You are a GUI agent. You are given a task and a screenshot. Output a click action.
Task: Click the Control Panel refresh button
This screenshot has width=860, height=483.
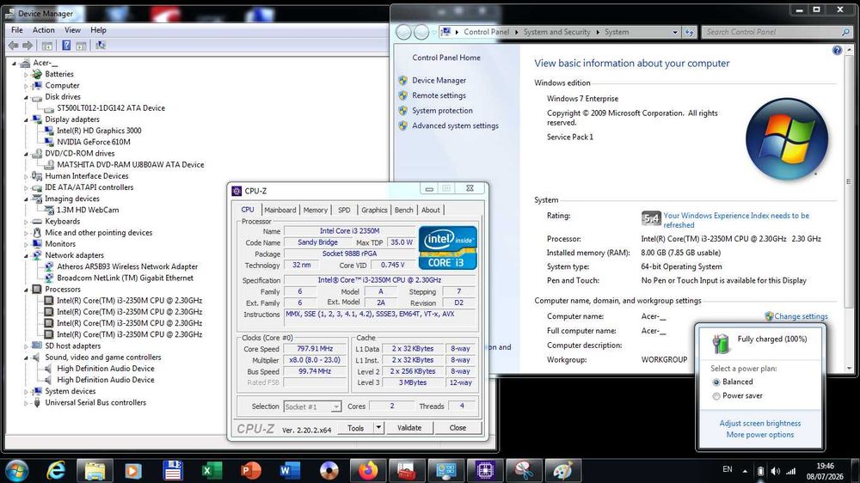[690, 33]
